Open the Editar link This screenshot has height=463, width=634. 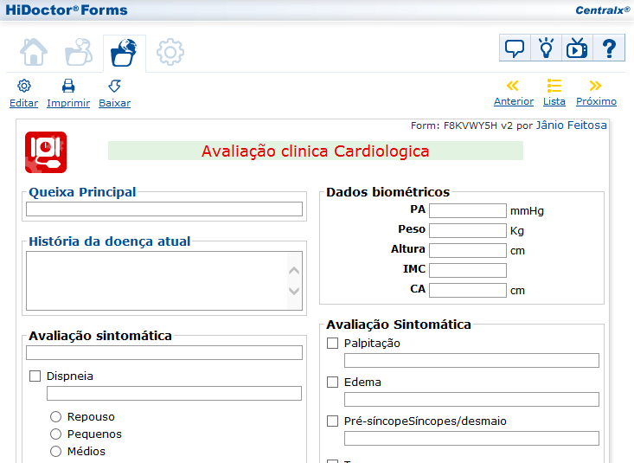pos(24,103)
